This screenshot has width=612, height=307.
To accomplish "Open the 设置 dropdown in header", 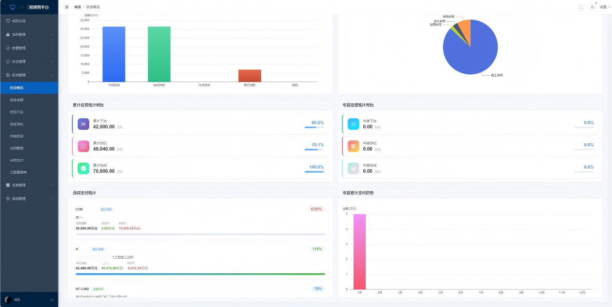I will tap(604, 7).
